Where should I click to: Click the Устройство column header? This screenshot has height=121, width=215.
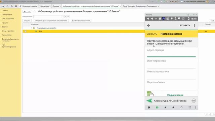[x=35, y=25]
